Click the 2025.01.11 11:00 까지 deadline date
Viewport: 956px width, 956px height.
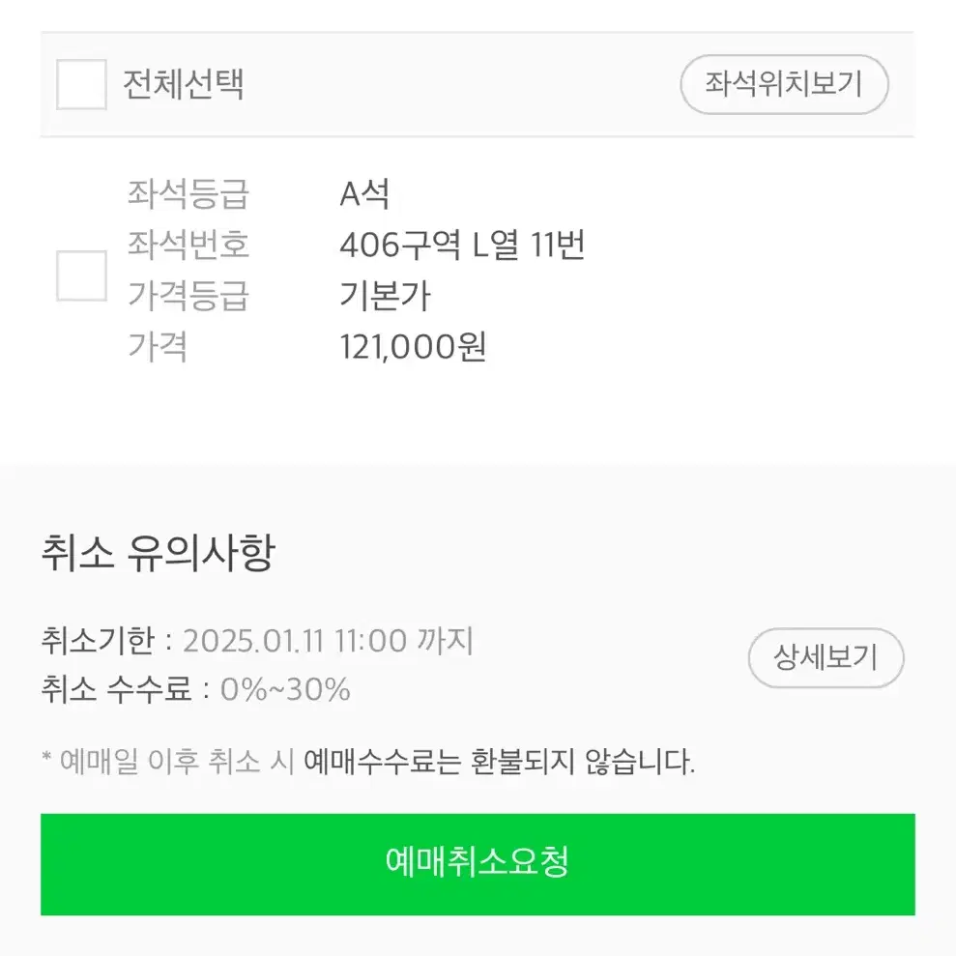pos(328,640)
